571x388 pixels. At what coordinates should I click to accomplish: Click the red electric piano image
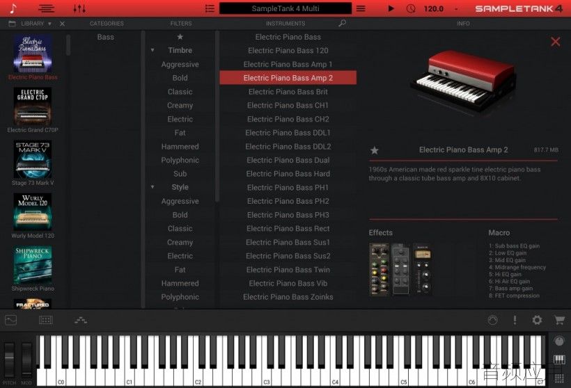(462, 82)
